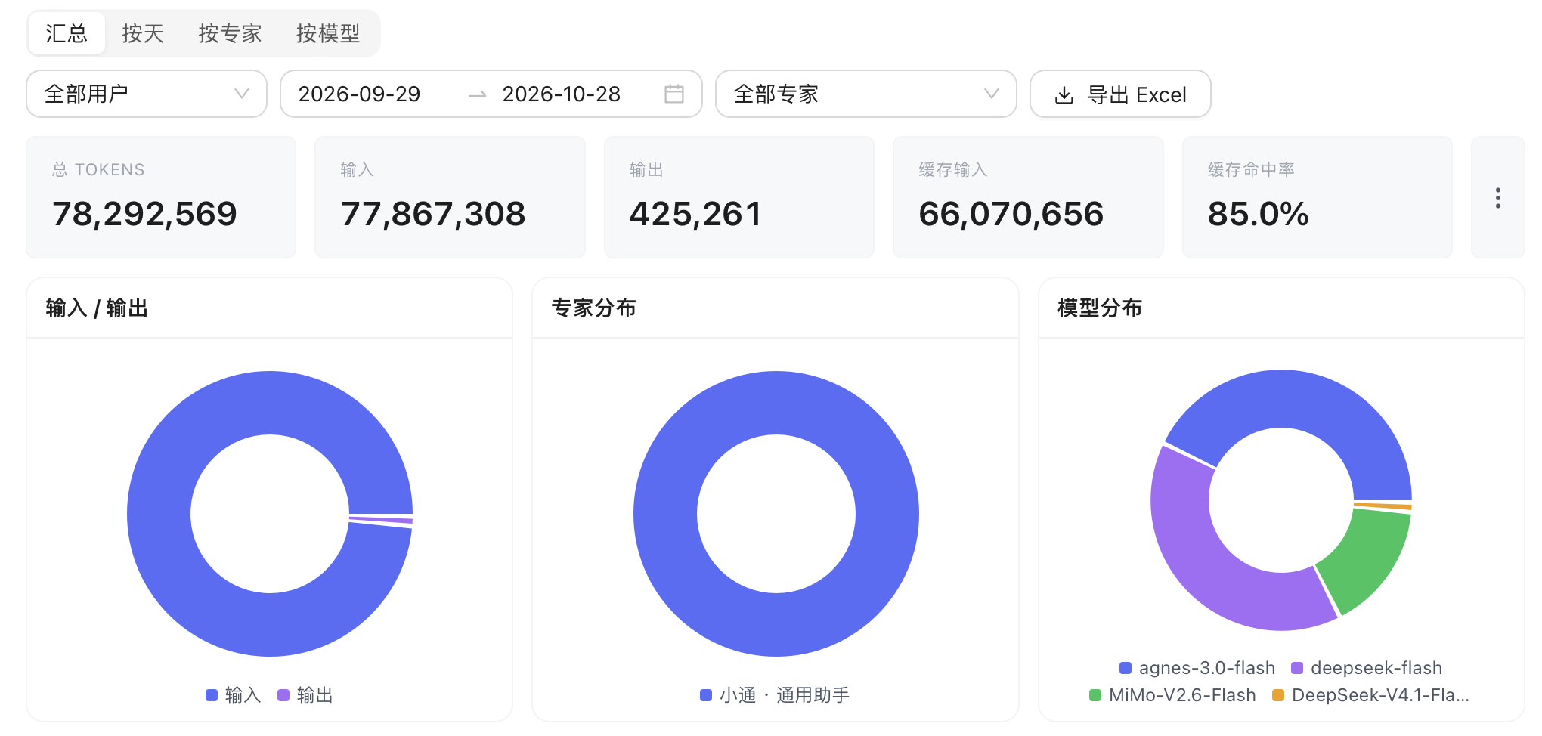
Task: Open the three-dot more options menu
Action: [1497, 198]
